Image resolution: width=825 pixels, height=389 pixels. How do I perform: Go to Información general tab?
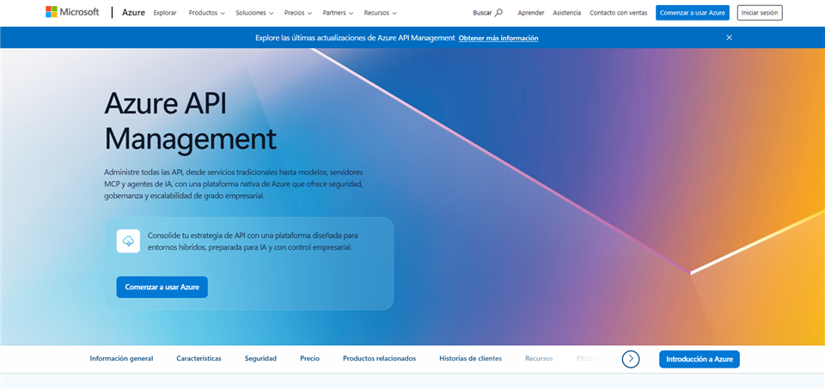[x=121, y=358]
